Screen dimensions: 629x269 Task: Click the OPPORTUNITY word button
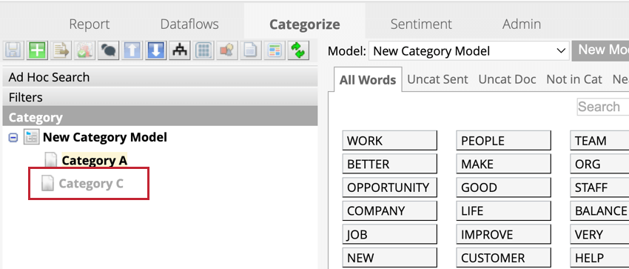pos(389,187)
